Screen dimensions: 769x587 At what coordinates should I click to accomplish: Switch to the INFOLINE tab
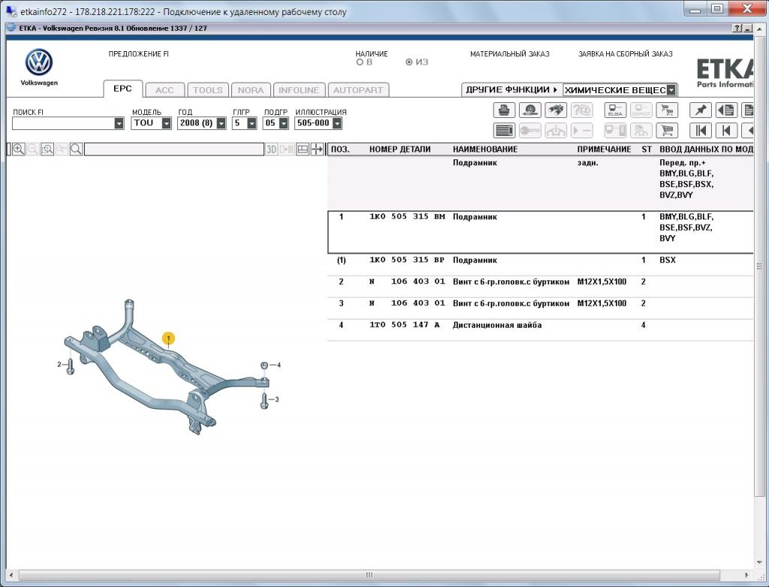tap(299, 90)
